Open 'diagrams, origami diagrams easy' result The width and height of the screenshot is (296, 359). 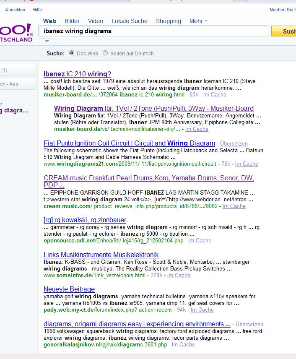(x=137, y=324)
